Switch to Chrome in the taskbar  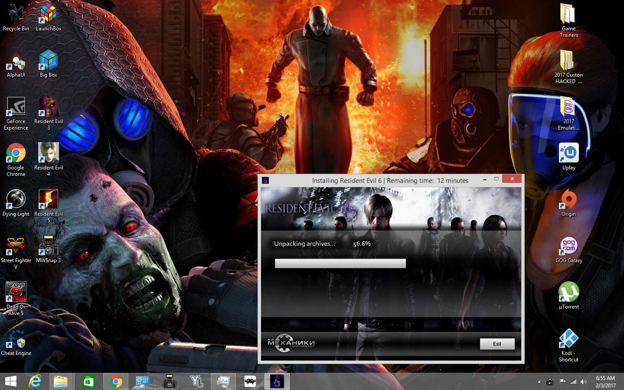(x=115, y=381)
